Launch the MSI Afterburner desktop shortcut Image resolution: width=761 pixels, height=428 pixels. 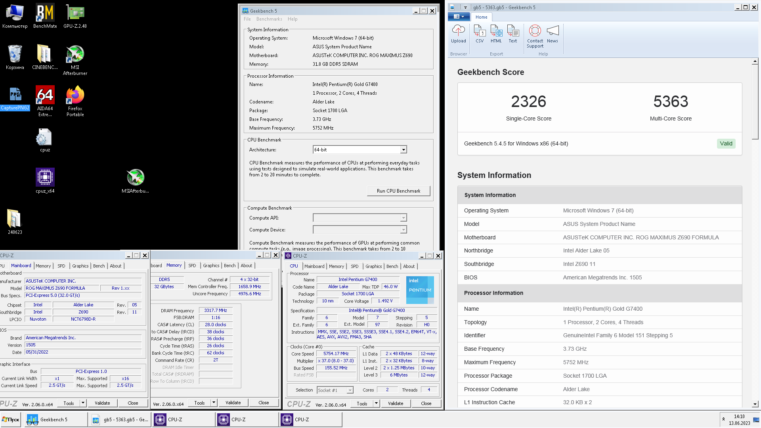click(x=75, y=60)
